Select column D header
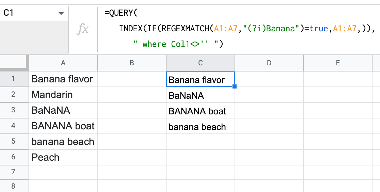The width and height of the screenshot is (380, 192). pos(269,63)
